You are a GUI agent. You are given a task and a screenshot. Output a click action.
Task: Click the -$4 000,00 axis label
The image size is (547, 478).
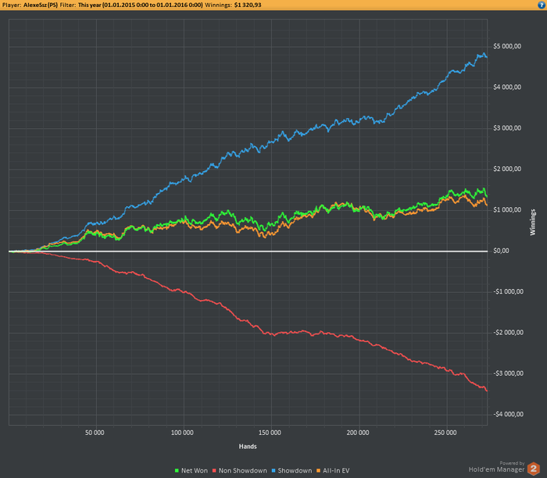pos(508,414)
